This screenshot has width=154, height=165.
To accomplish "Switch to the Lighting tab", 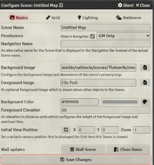I will tap(88, 18).
